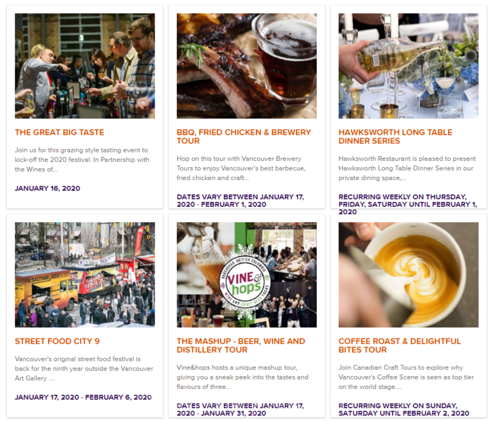Open BBQ, Fried Chicken & Brewery Tour link
This screenshot has height=421, width=493.
(243, 136)
